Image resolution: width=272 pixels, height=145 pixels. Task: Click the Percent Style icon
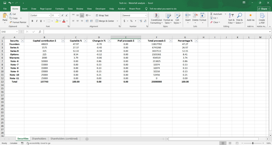pyautogui.click(x=131, y=21)
